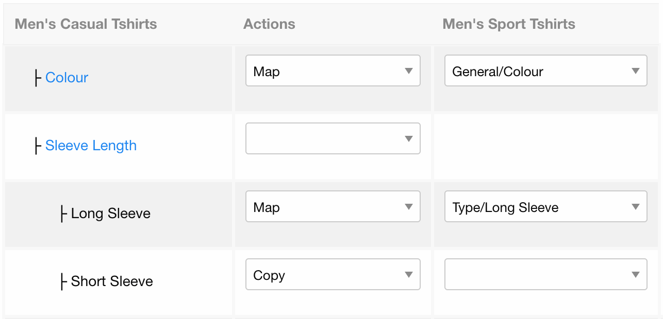
Task: Select the Short Sleeve tree item
Action: click(112, 281)
